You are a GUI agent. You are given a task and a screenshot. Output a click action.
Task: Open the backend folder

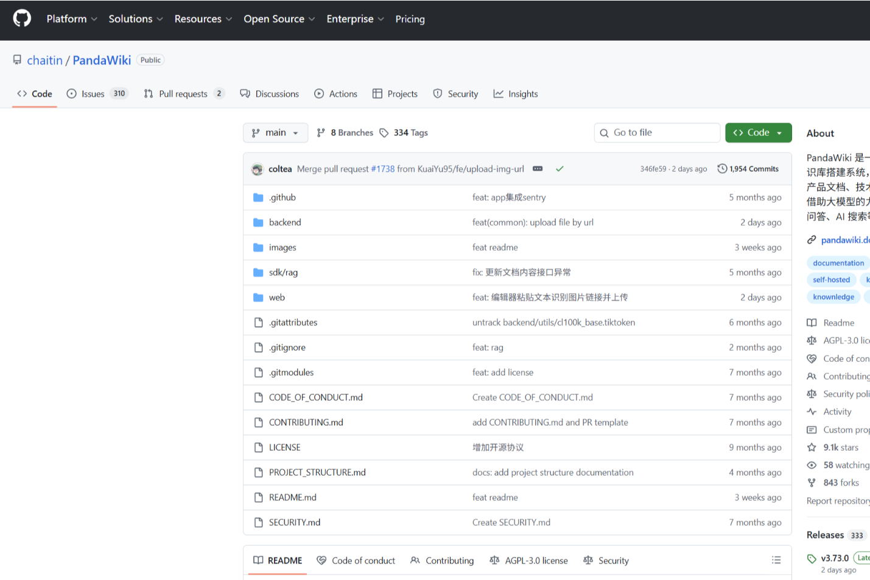click(x=285, y=222)
